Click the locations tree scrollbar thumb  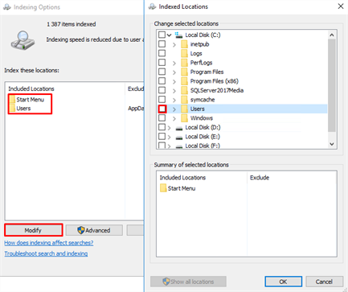point(332,85)
